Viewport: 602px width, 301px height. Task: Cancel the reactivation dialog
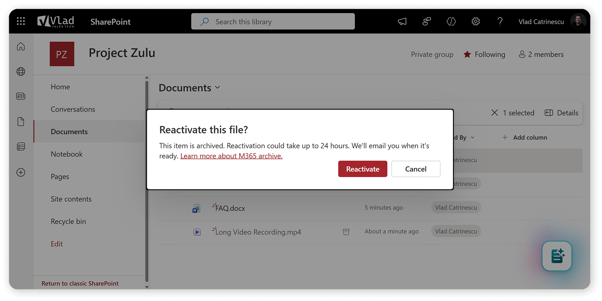pyautogui.click(x=416, y=169)
